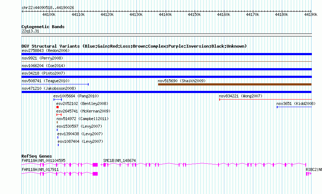The width and height of the screenshot is (322, 194).
Task: Click the 44140k ruler tick label
Action: tap(165, 14)
